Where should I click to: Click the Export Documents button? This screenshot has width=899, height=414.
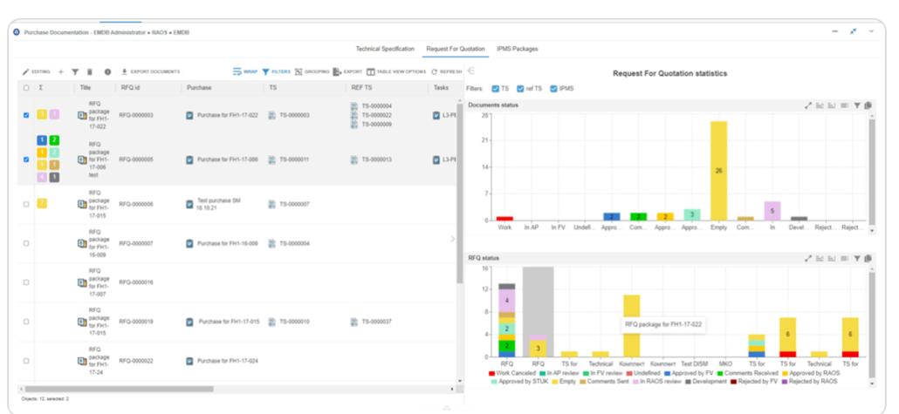[x=150, y=71]
